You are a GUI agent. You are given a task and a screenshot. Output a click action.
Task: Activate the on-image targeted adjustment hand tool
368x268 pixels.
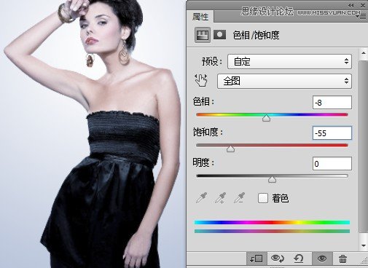click(201, 80)
